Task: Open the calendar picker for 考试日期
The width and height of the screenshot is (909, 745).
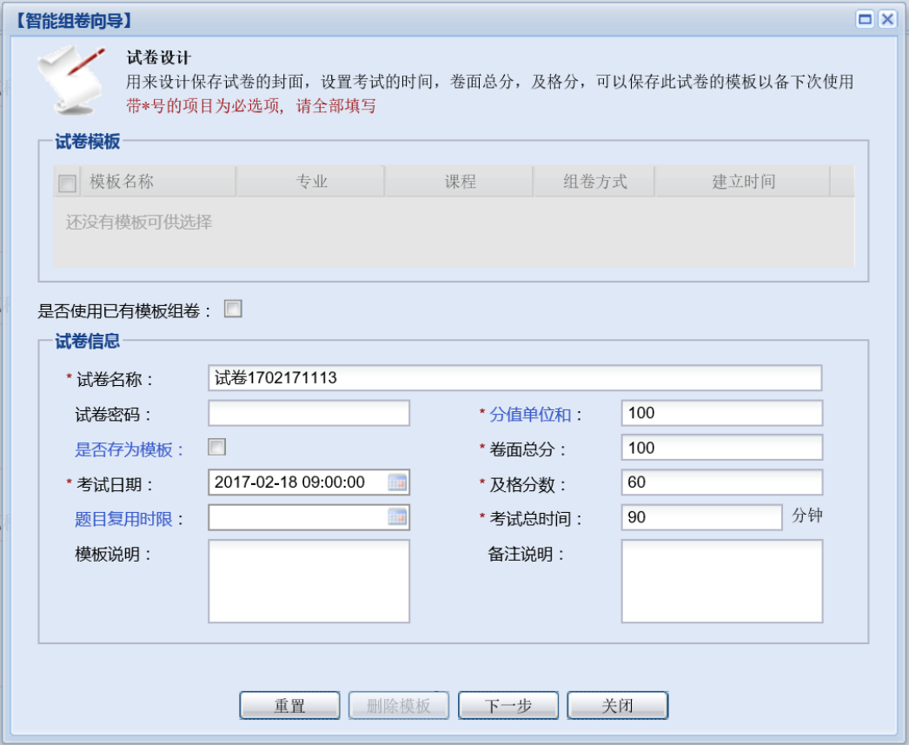Action: (397, 482)
